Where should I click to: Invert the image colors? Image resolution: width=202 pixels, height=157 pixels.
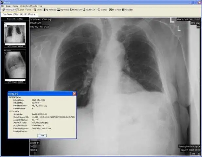tap(38, 10)
